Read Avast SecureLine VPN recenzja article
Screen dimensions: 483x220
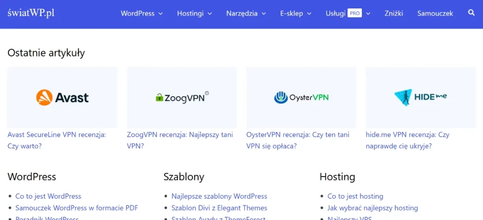[x=57, y=140]
